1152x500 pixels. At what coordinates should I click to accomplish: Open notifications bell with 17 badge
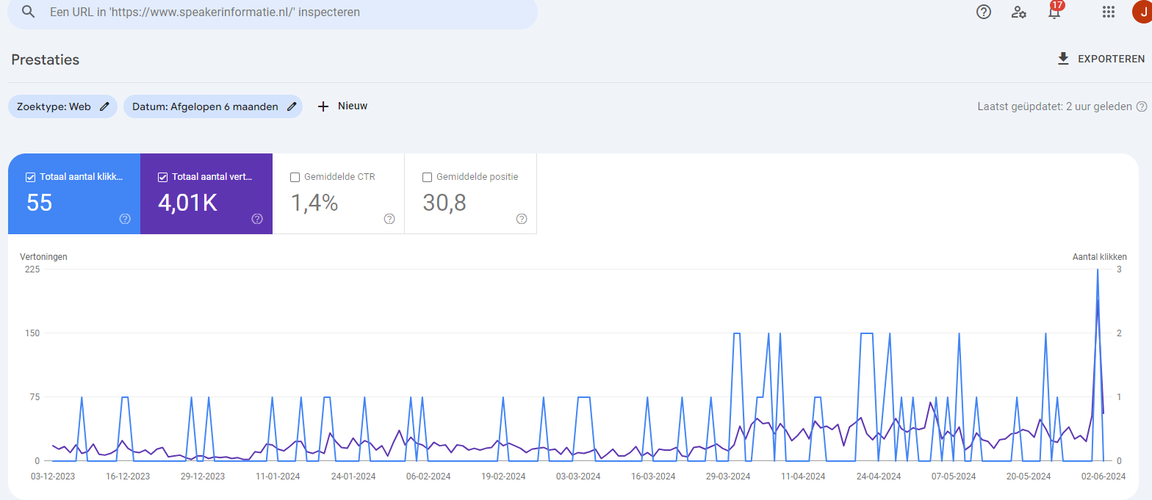point(1054,11)
